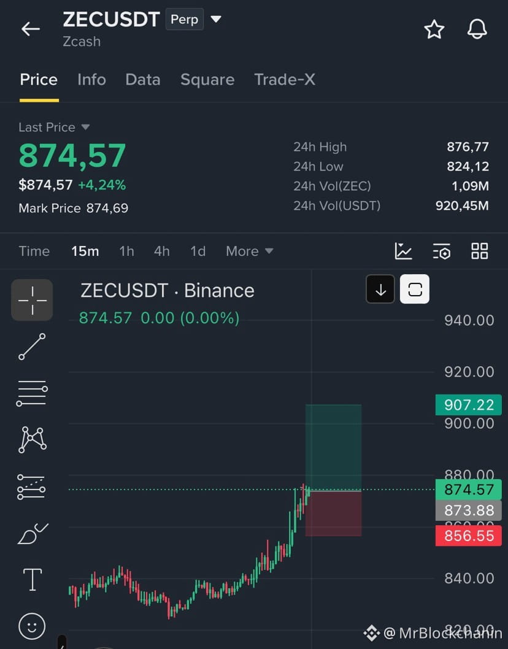
Task: Expand the More timeframes dropdown
Action: pyautogui.click(x=249, y=251)
